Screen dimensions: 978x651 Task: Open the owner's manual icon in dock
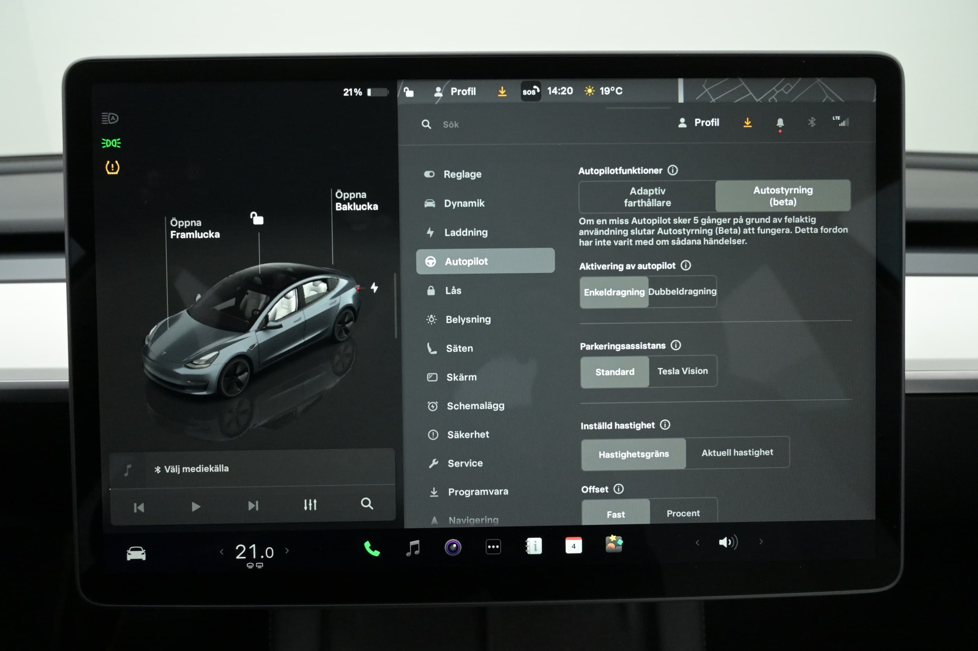(x=534, y=546)
